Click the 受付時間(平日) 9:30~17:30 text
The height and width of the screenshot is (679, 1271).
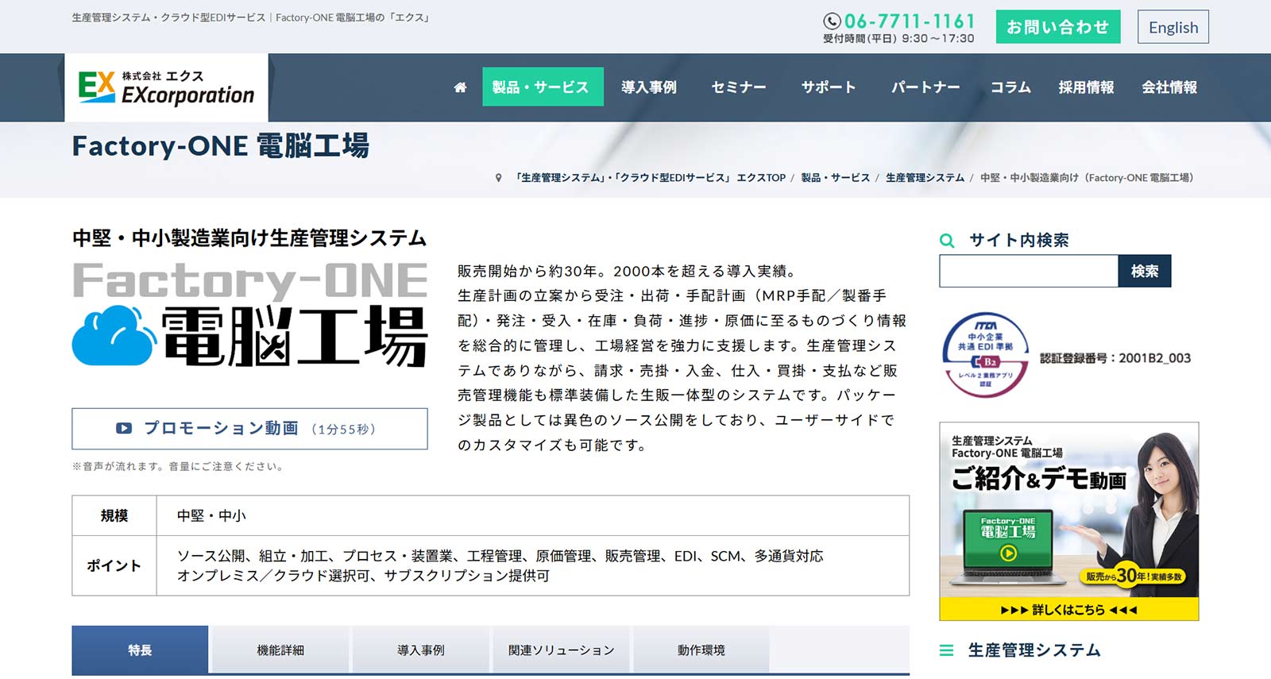898,38
